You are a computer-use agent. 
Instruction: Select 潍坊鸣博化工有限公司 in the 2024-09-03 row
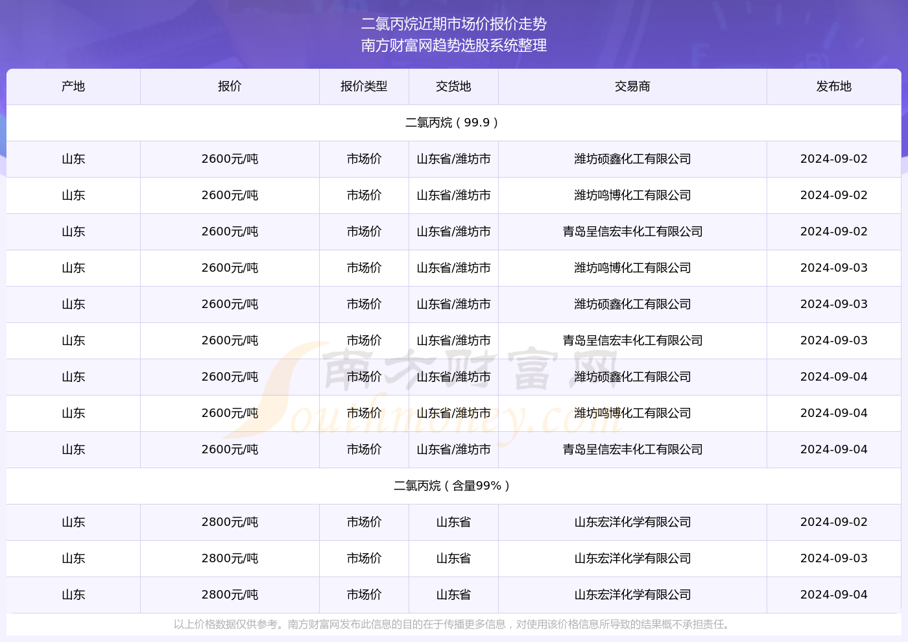coord(632,268)
